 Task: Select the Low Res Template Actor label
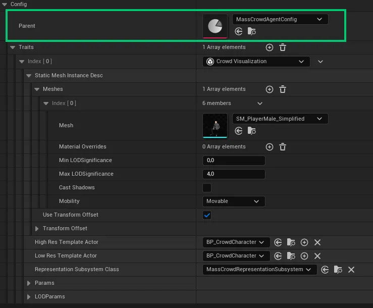tap(66, 255)
